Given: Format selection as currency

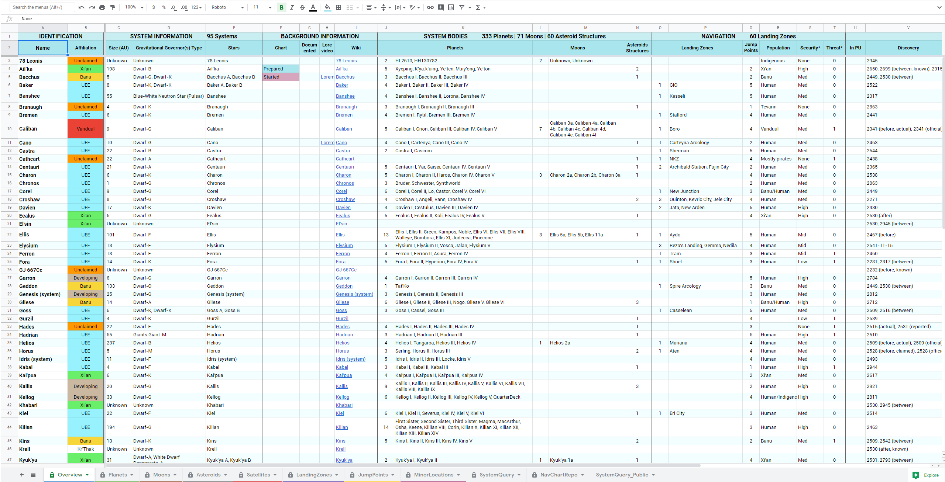Looking at the screenshot, I should [154, 7].
